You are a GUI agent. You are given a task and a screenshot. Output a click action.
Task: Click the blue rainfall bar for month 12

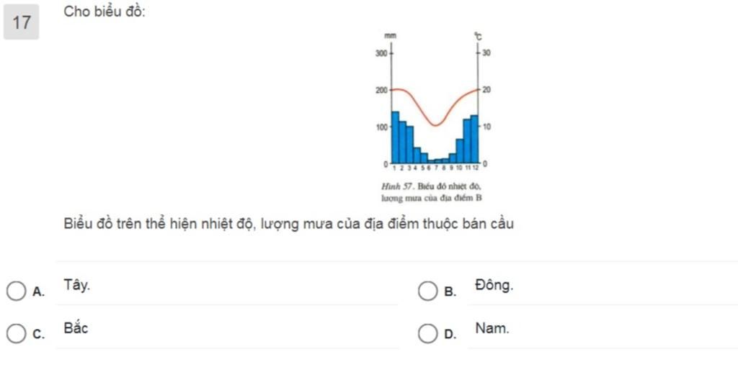(474, 139)
